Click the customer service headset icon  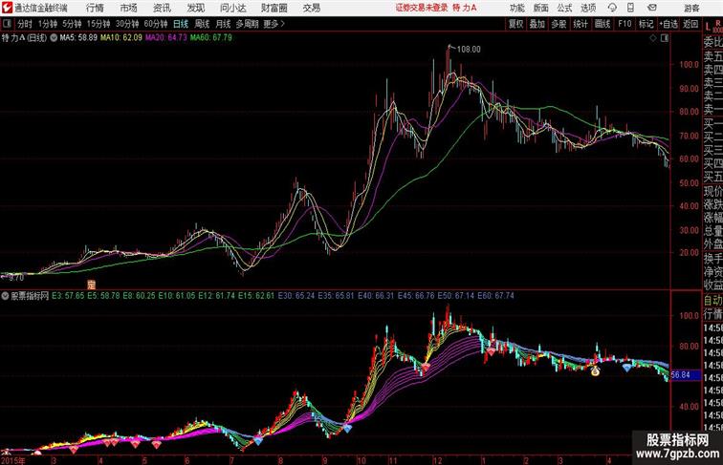(612, 8)
